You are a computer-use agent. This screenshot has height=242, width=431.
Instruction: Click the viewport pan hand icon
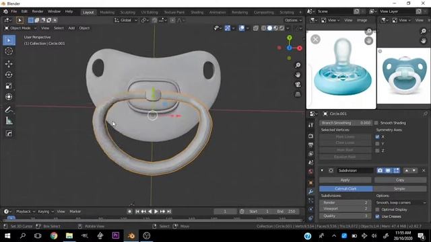[x=298, y=75]
